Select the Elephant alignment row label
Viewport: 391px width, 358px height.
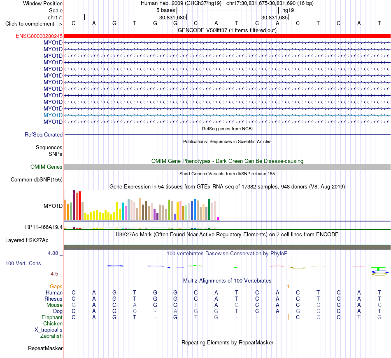pos(52,317)
